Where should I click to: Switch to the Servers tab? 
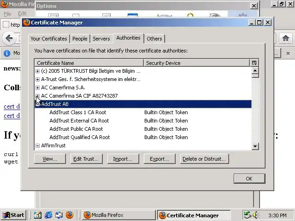[101, 39]
